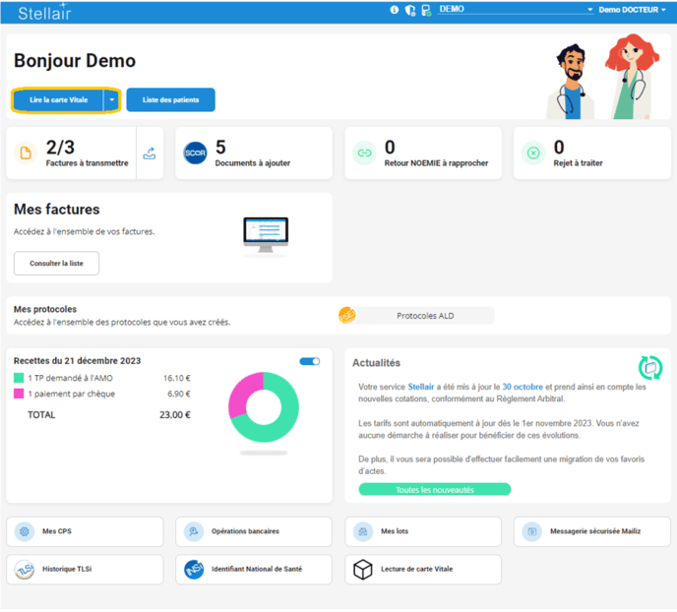Open the Mes CPS tile
This screenshot has height=612, width=677.
[x=85, y=531]
